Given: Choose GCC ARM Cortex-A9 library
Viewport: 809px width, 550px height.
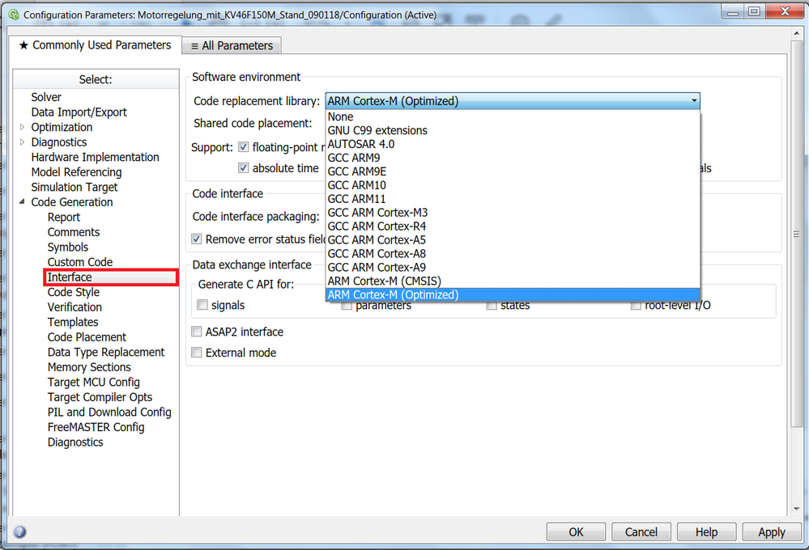Looking at the screenshot, I should pos(513,267).
